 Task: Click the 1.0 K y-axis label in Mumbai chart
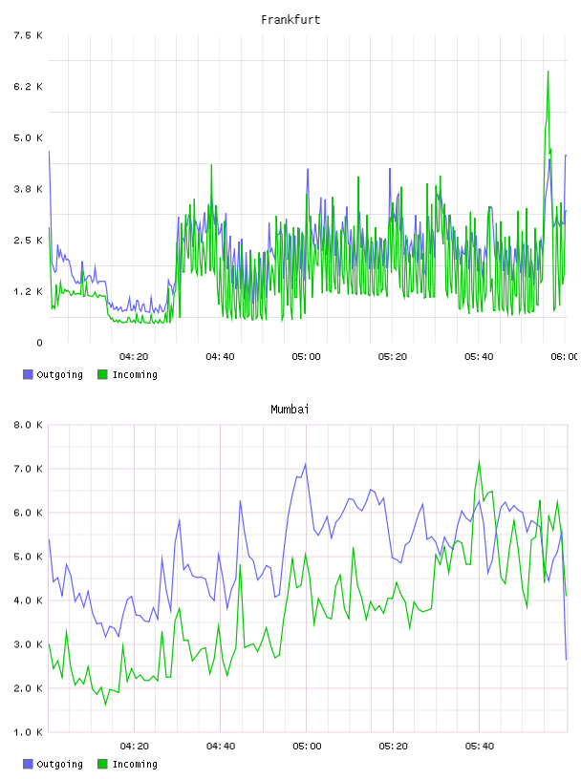point(28,732)
